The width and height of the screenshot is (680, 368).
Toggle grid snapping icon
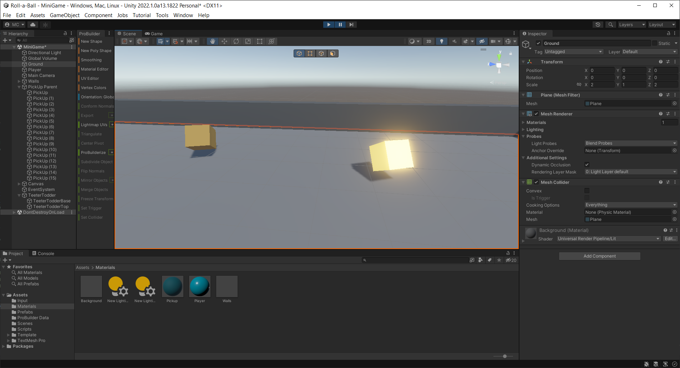click(x=175, y=41)
